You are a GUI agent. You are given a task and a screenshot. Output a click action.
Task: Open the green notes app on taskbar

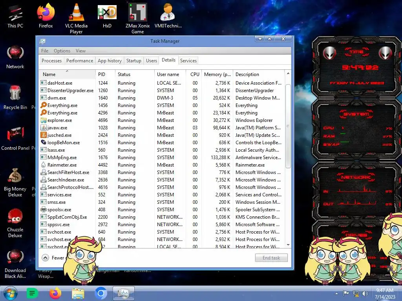point(32,293)
